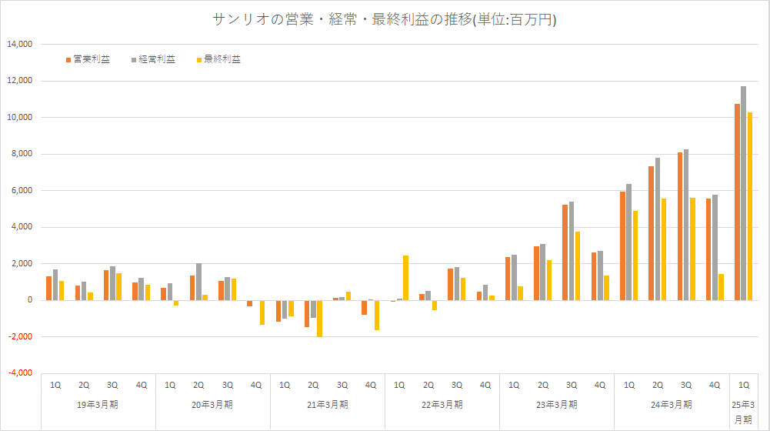This screenshot has width=770, height=431.
Task: Click the 3Q label above 22年3月期
Action: point(457,386)
